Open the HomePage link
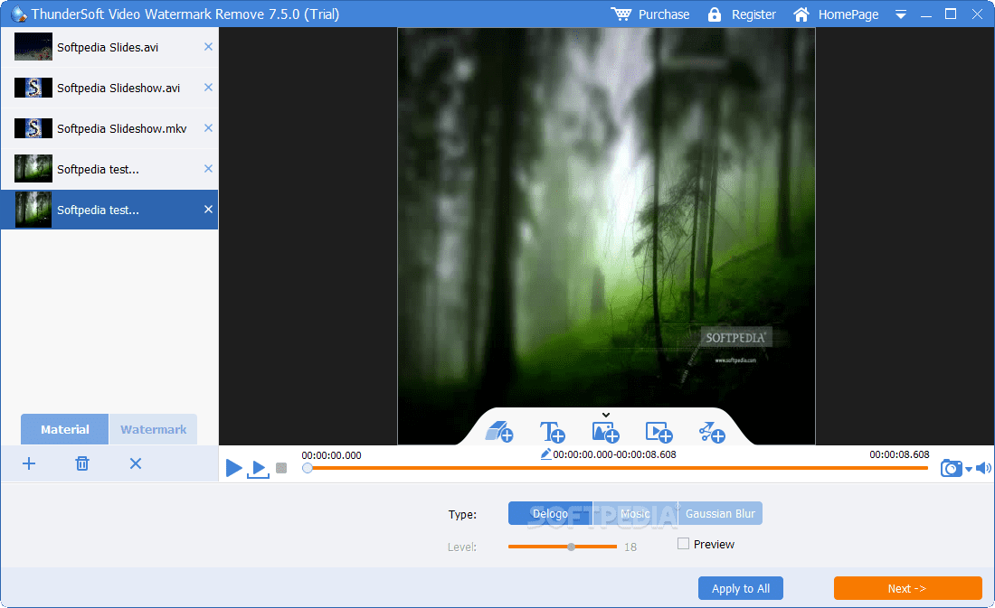The width and height of the screenshot is (995, 608). [848, 14]
